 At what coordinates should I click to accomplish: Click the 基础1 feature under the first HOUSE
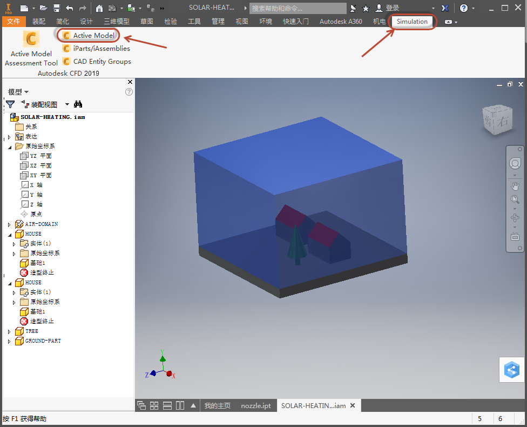pyautogui.click(x=32, y=263)
